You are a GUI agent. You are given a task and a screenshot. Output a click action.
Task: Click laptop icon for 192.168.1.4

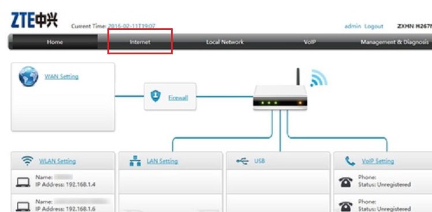tap(23, 183)
